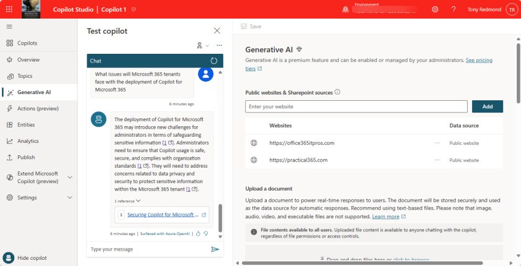
Task: Click the file contents warning info icon
Action: click(x=254, y=232)
